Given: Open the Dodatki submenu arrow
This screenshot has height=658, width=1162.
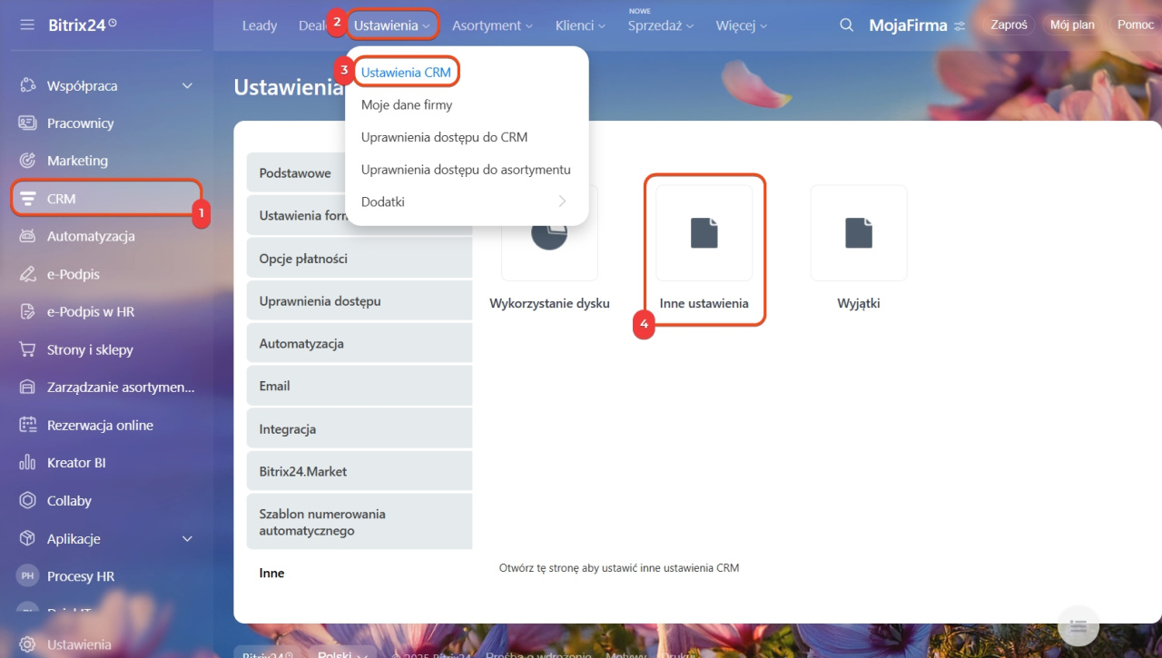Looking at the screenshot, I should (562, 201).
